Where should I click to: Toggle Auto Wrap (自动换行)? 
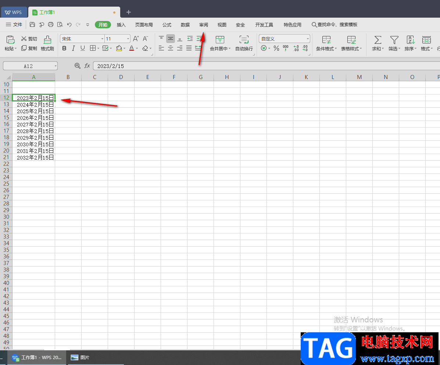[244, 43]
